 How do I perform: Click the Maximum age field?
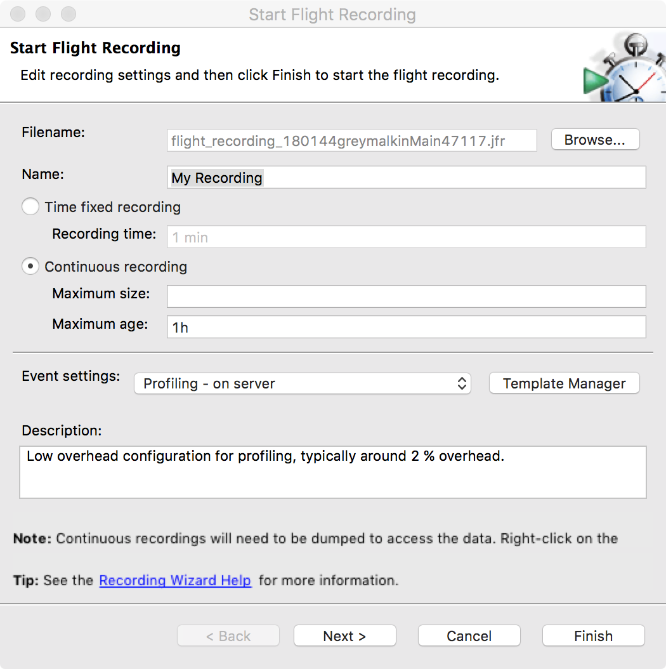[406, 327]
